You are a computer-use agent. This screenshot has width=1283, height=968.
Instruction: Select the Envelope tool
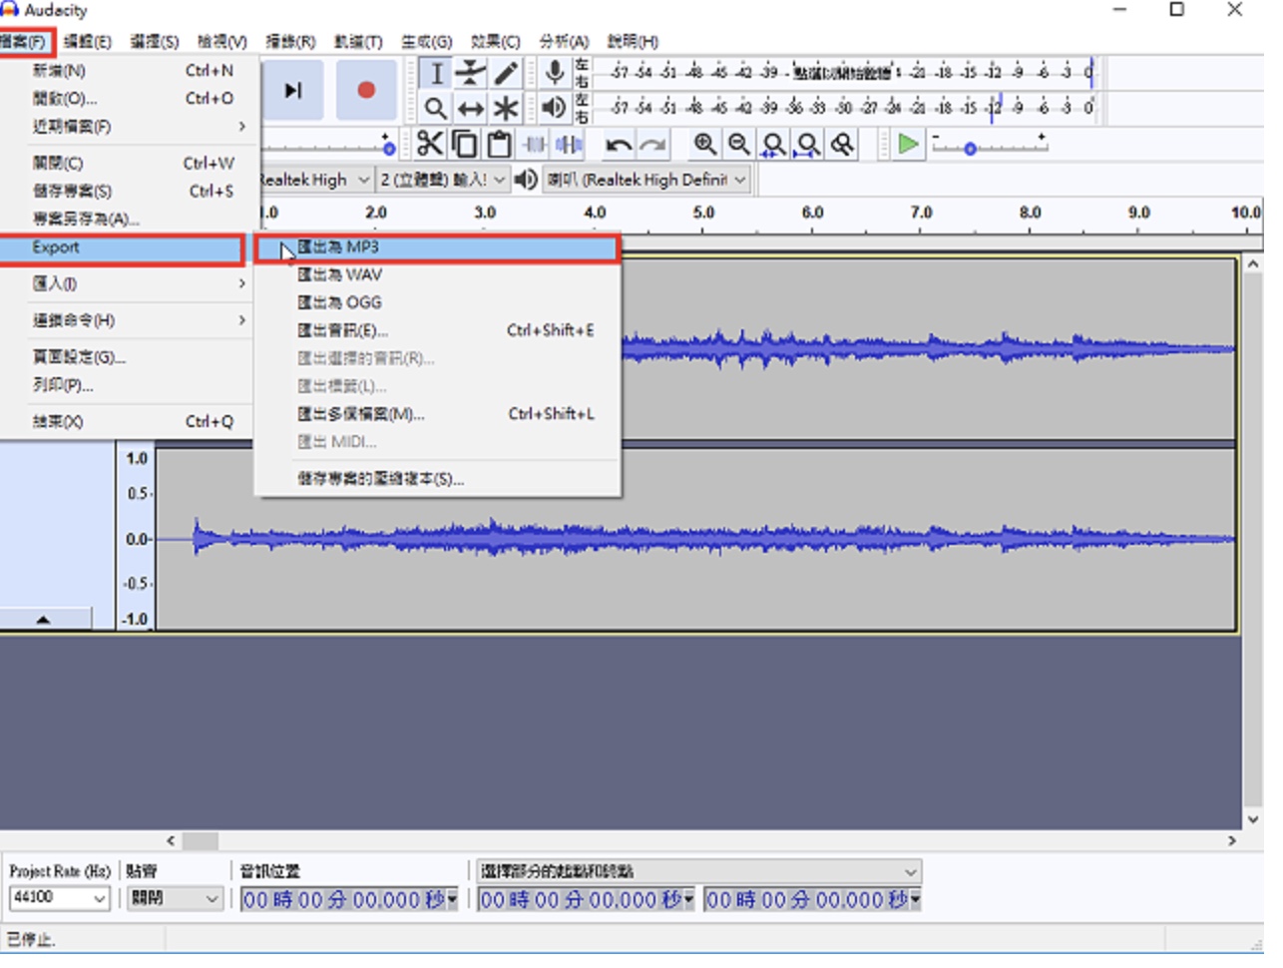click(471, 74)
